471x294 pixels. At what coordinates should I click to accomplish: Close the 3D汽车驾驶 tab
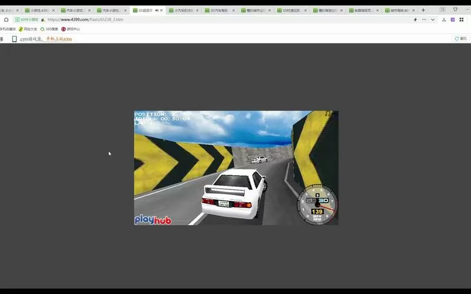click(233, 10)
